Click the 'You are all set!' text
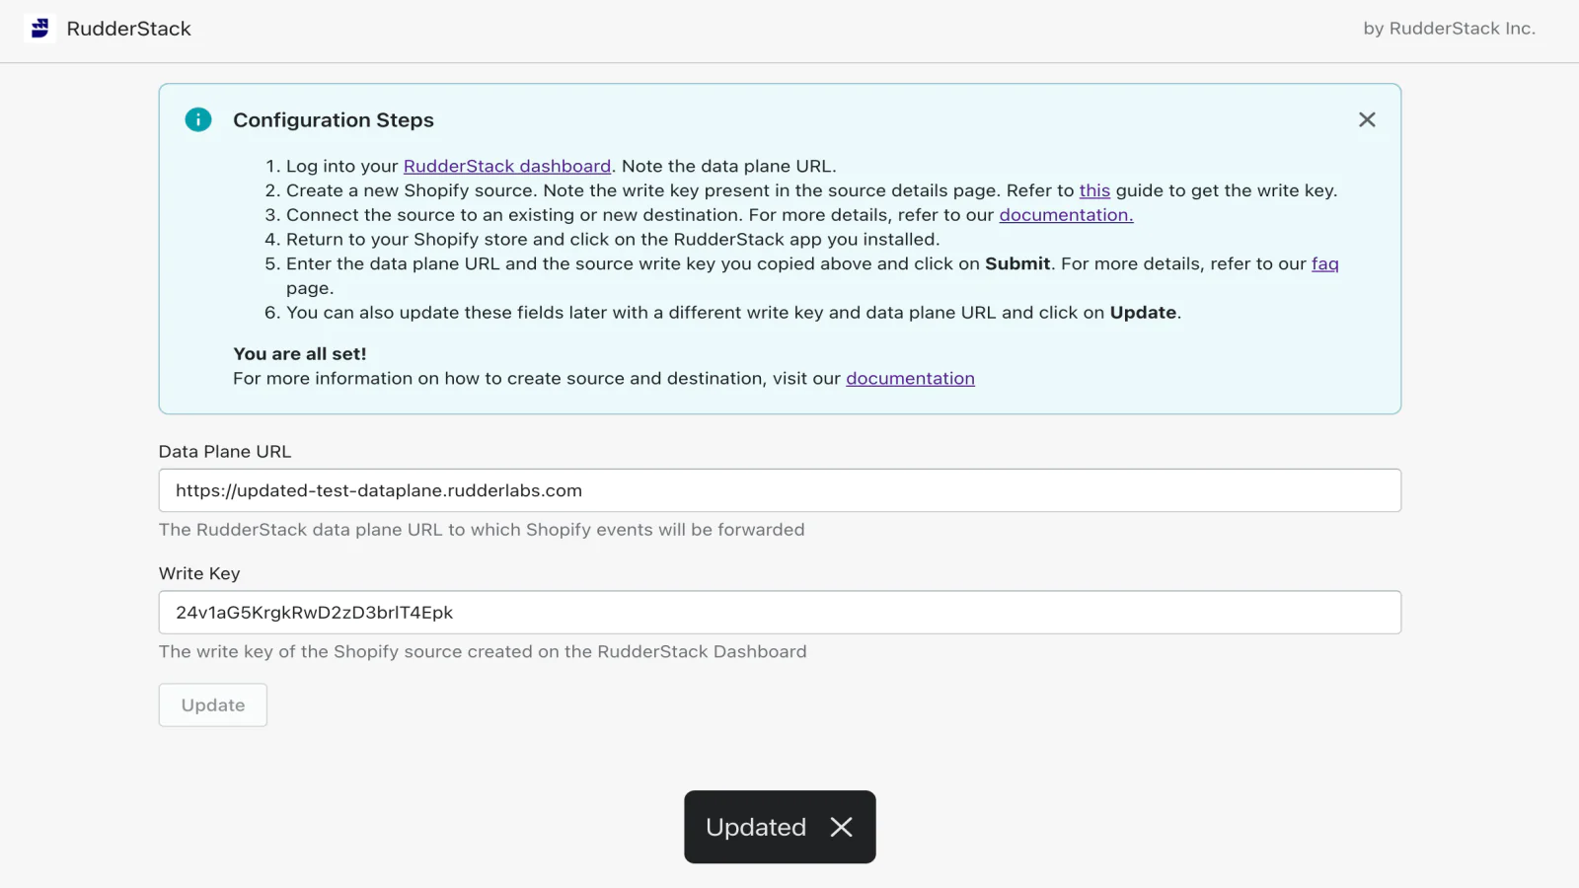The image size is (1579, 888). tap(299, 353)
